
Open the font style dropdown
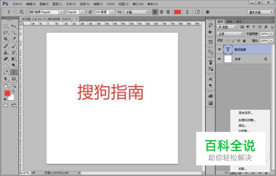click(82, 12)
